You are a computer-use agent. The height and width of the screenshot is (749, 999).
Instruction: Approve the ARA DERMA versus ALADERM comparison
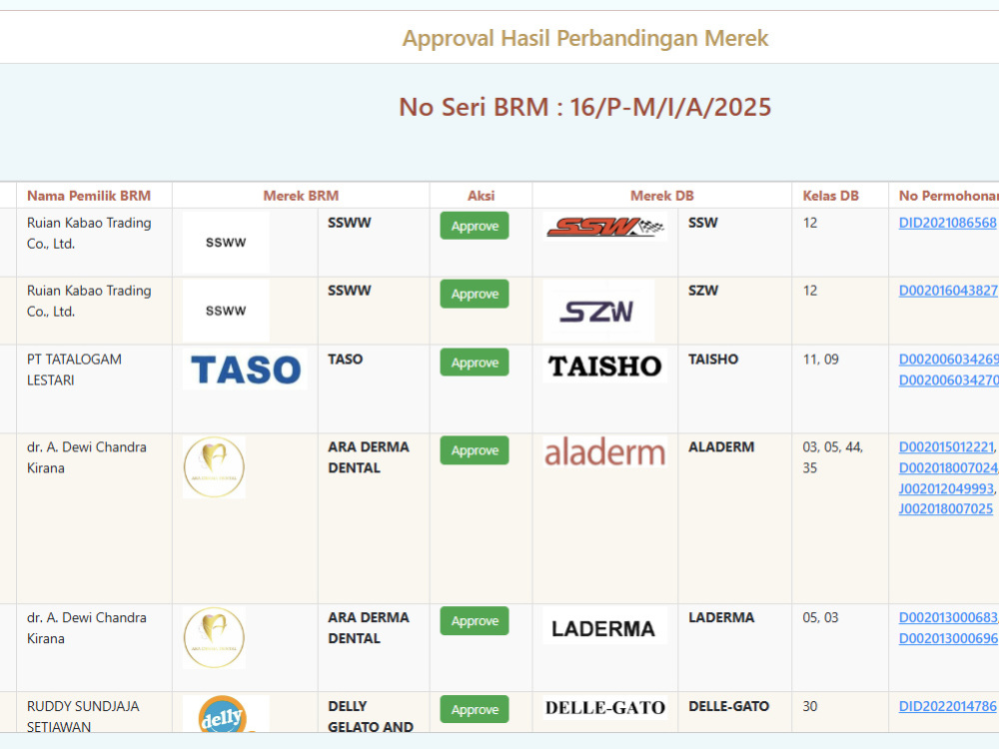[474, 449]
